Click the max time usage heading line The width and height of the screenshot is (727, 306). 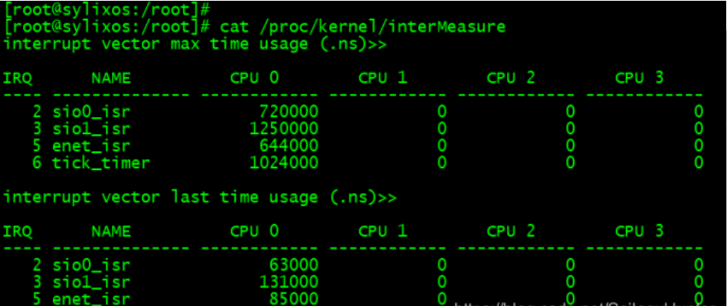click(196, 44)
